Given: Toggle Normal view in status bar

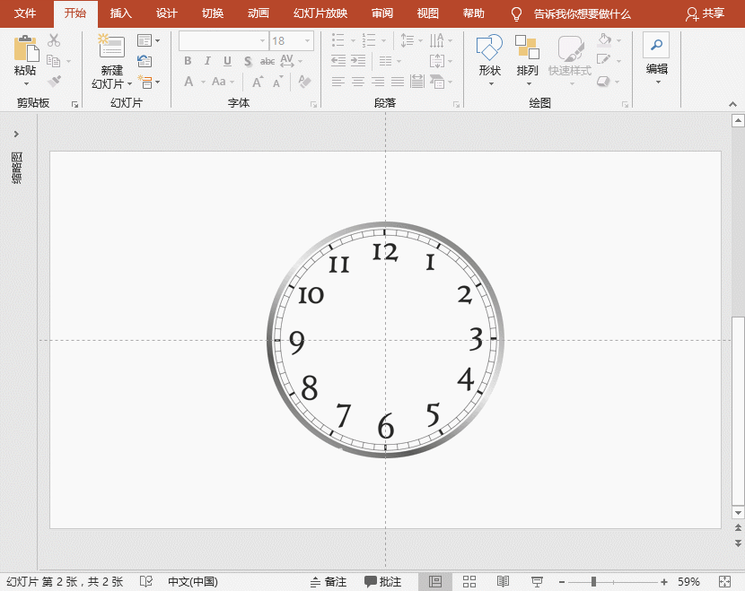Looking at the screenshot, I should [x=435, y=581].
